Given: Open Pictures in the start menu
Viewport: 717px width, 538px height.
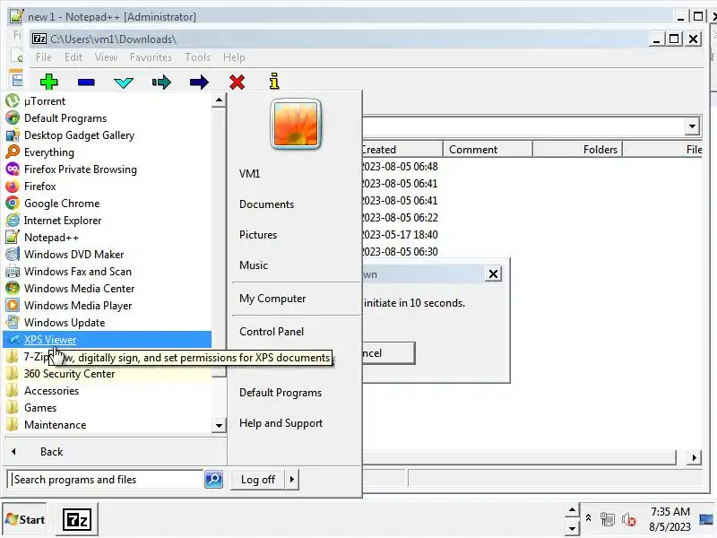Looking at the screenshot, I should point(258,235).
